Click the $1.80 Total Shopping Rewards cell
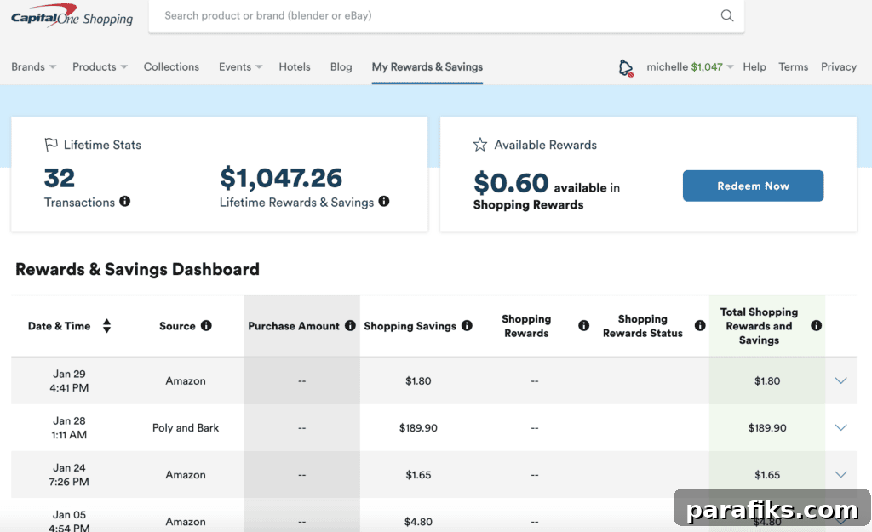 [x=767, y=380]
